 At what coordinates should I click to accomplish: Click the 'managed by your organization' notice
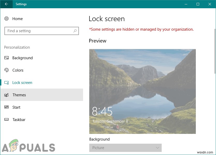(141, 29)
